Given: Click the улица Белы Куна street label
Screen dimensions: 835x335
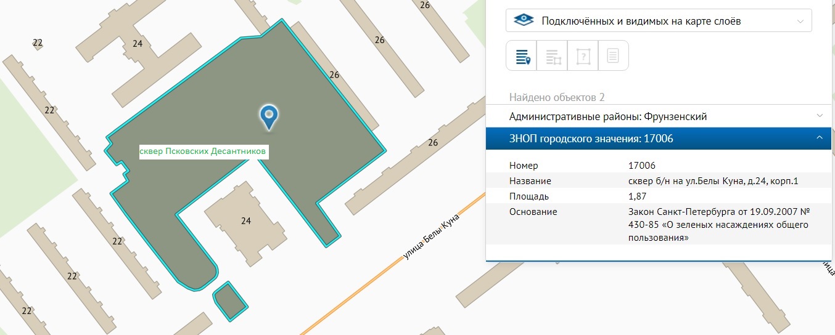Looking at the screenshot, I should (x=430, y=236).
